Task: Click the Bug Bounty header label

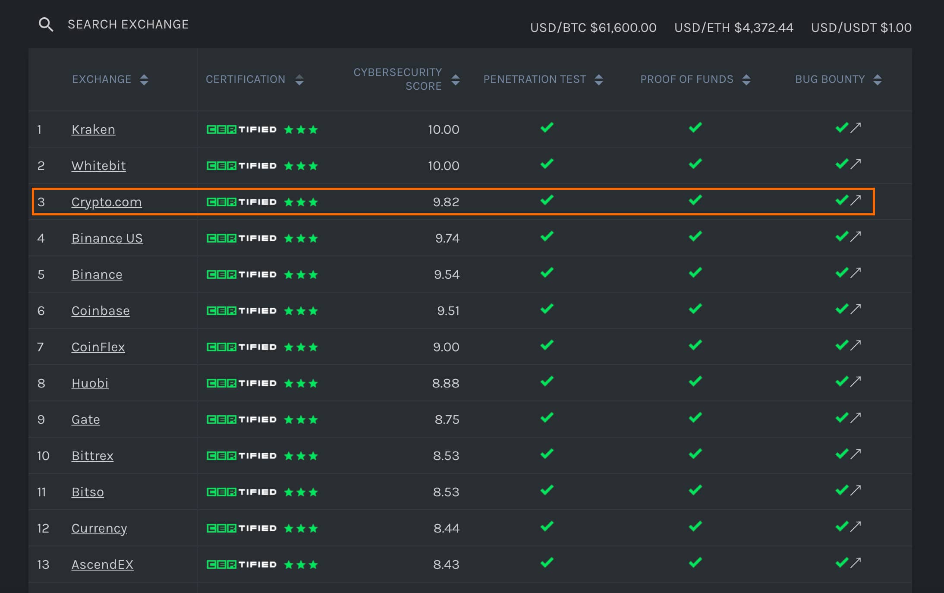Action: [830, 79]
